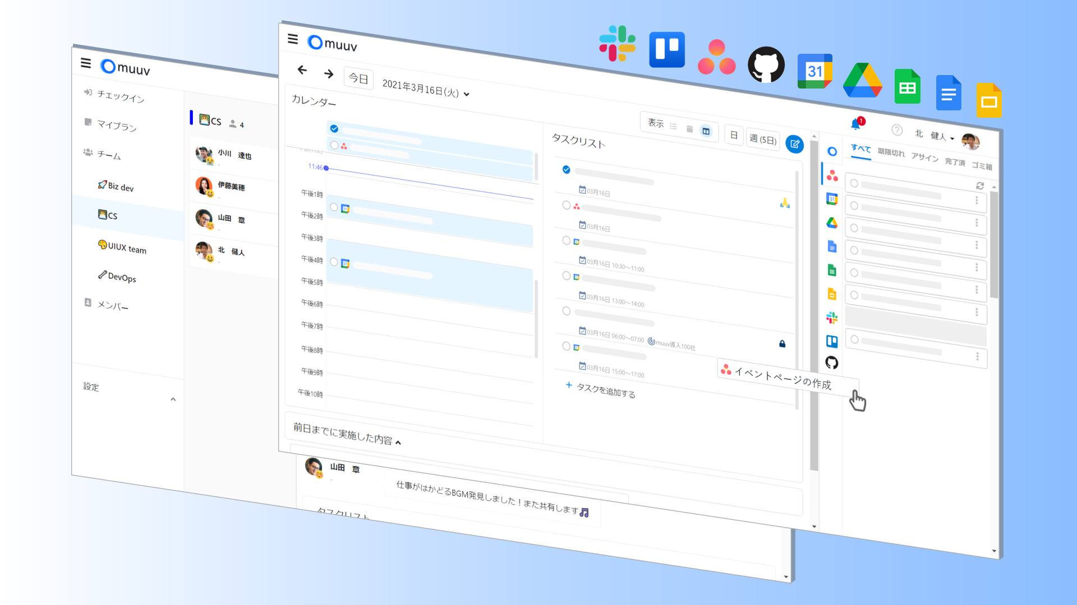Open the hamburger menu in the back muuv window
This screenshot has width=1077, height=605.
[x=86, y=63]
